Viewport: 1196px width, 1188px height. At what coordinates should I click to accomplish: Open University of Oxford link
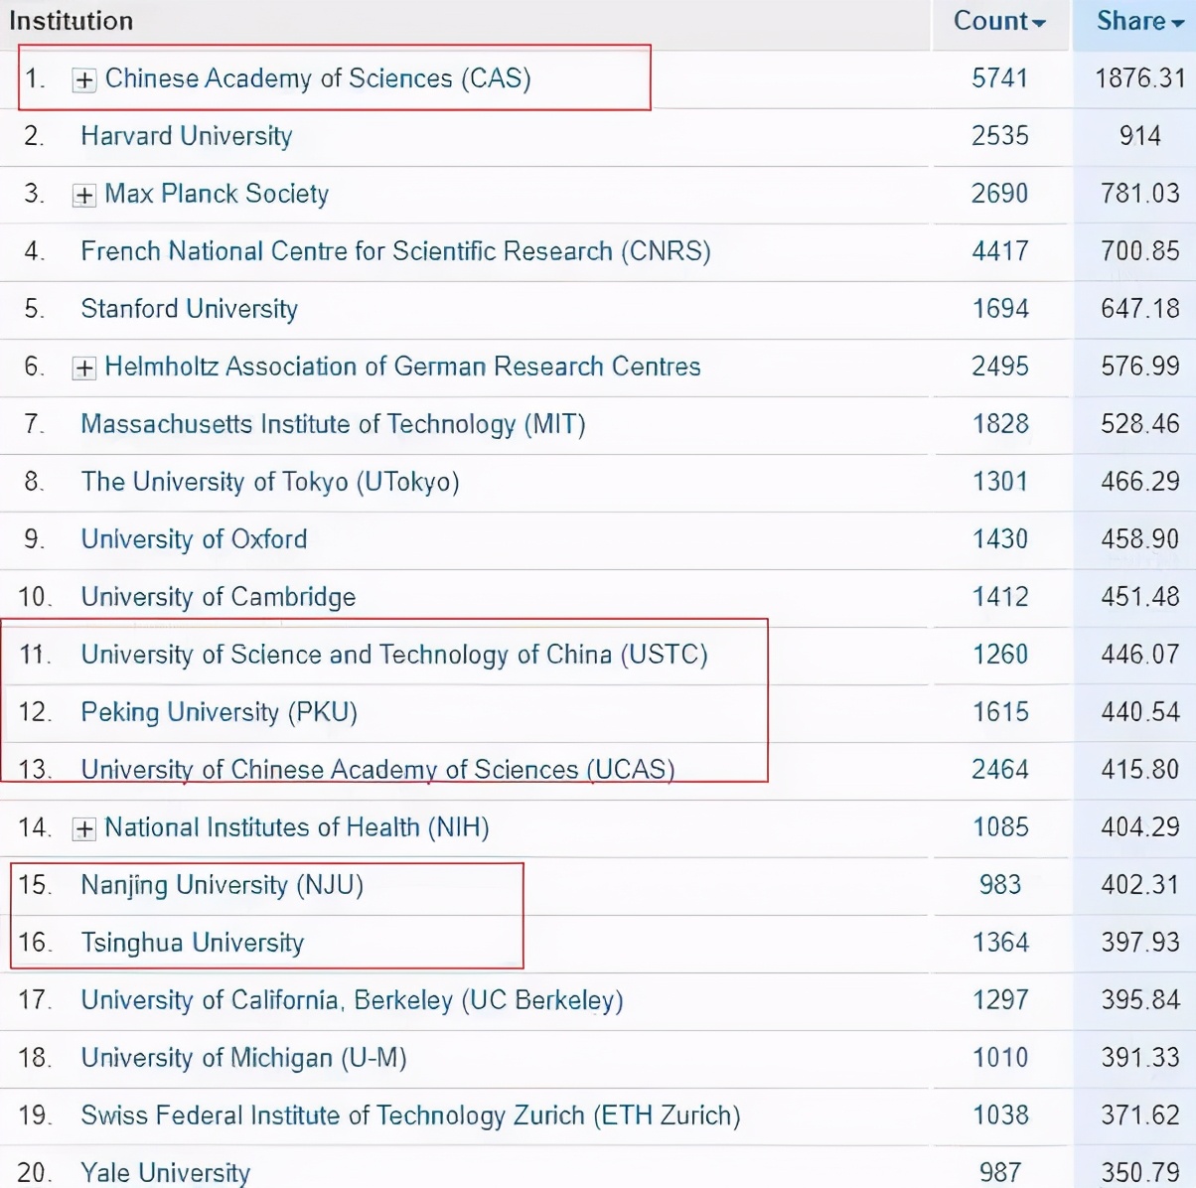[x=194, y=539]
